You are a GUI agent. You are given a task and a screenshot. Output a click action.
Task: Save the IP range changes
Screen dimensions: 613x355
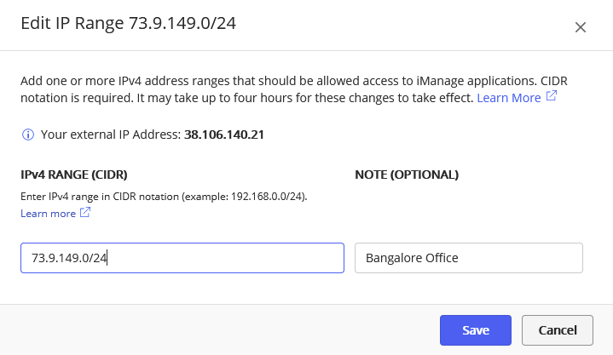pos(475,329)
